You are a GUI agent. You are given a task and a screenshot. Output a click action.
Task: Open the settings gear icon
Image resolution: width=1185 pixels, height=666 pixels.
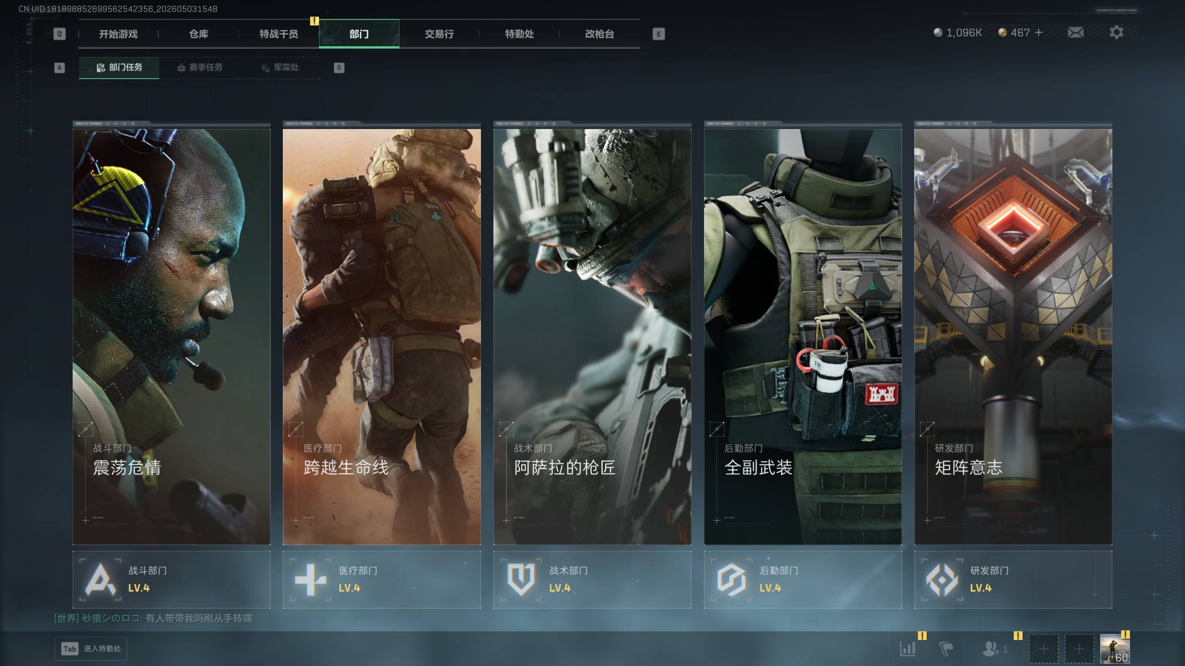click(x=1116, y=32)
